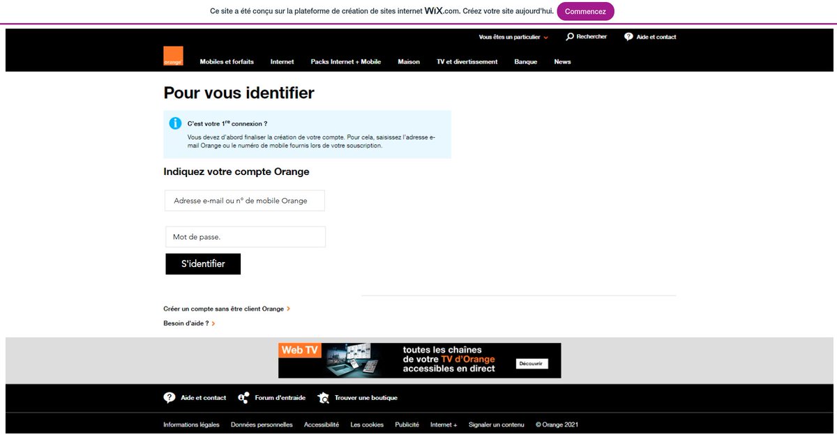Open the Forum d'entraide footer link
The image size is (837, 439).
(280, 398)
